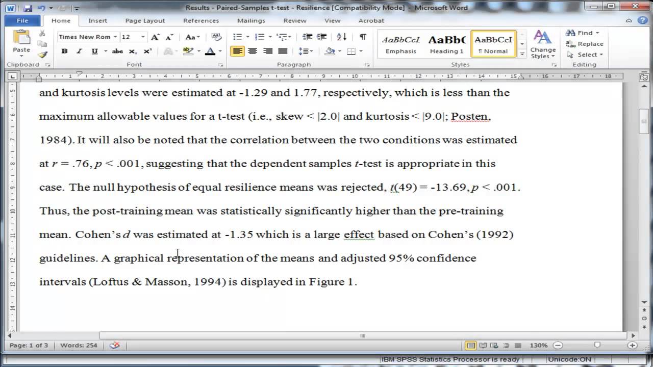The height and width of the screenshot is (367, 653).
Task: Click the ruler tab selector icon
Action: tap(13, 76)
